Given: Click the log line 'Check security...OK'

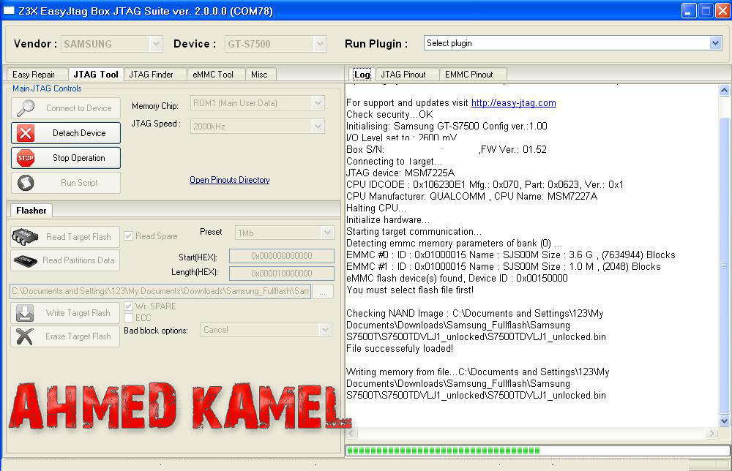Looking at the screenshot, I should (x=389, y=114).
